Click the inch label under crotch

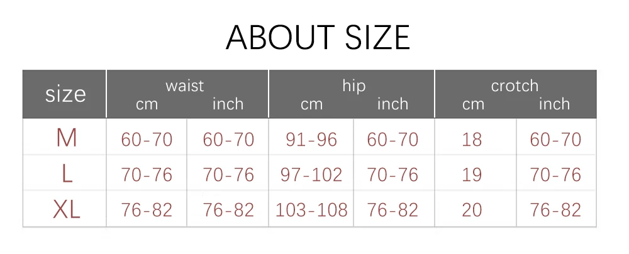554,104
